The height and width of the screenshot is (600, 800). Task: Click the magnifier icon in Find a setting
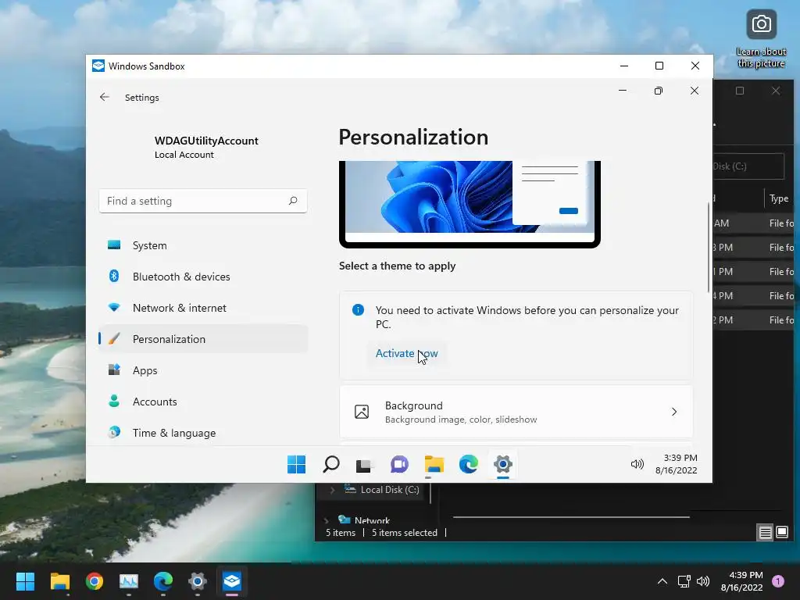[293, 201]
